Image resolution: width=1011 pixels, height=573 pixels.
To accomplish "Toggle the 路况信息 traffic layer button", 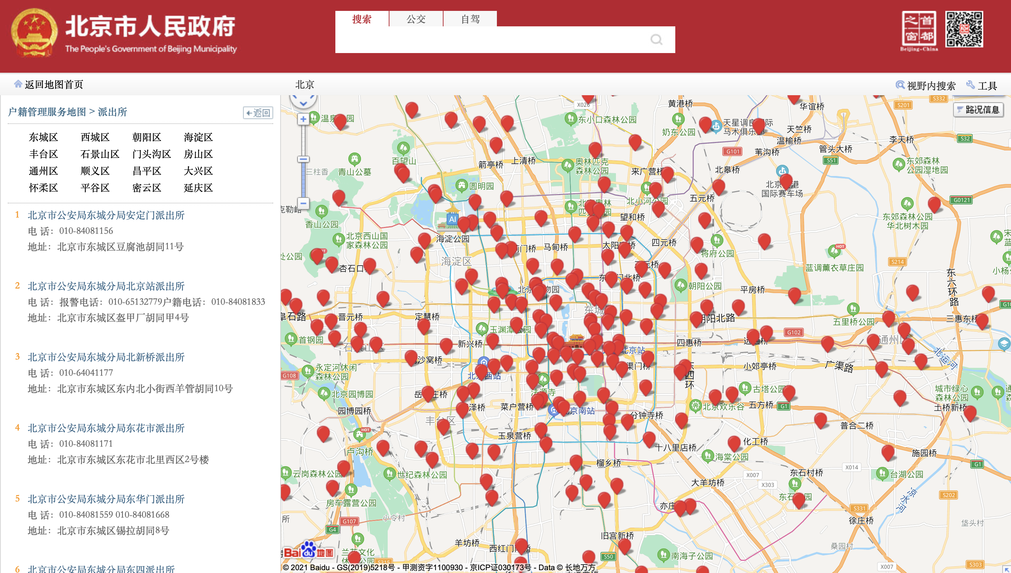I will point(978,109).
